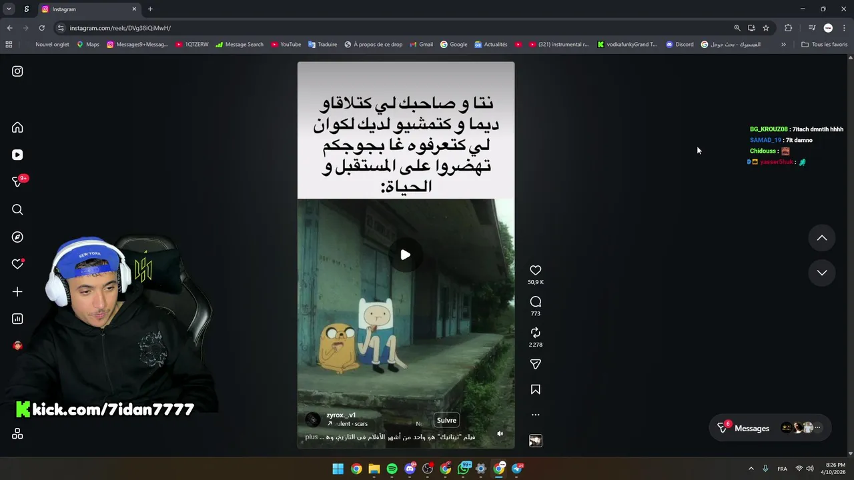Open the Traduire bookmark

322,45
